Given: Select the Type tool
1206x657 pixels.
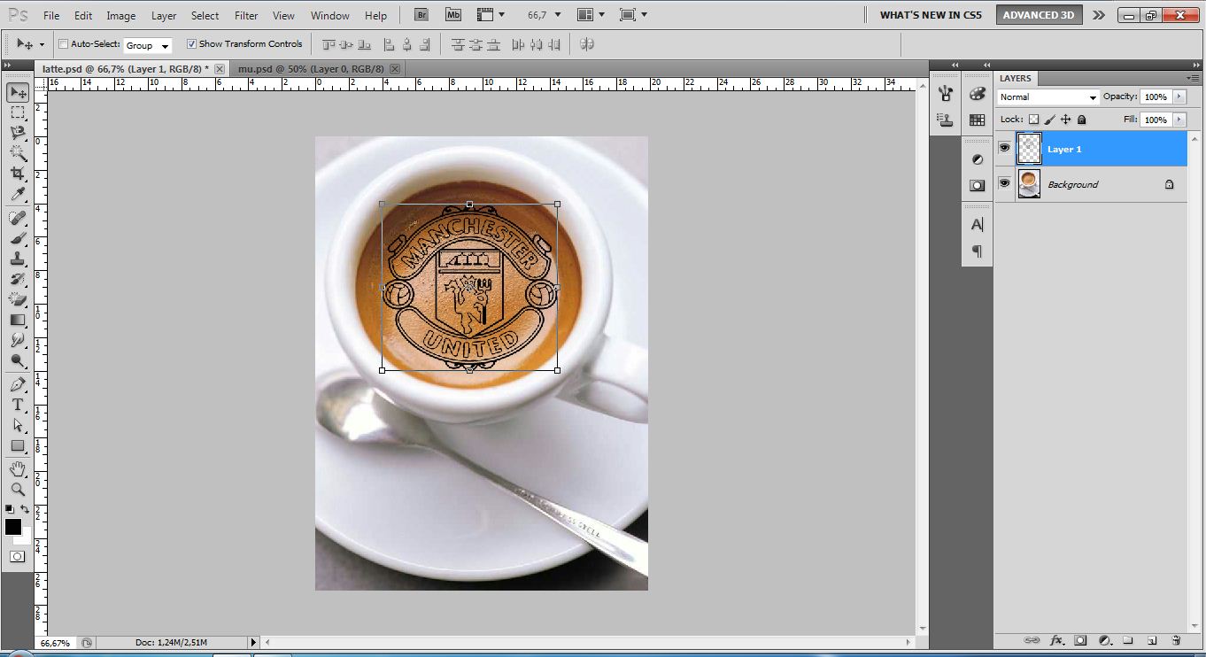Looking at the screenshot, I should [18, 405].
